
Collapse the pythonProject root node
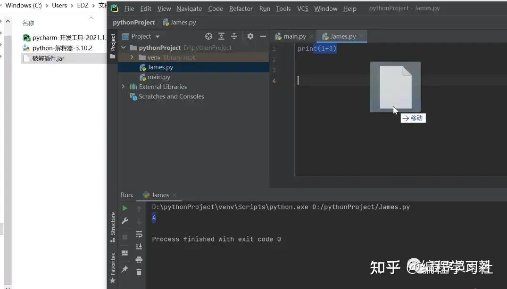click(x=123, y=48)
